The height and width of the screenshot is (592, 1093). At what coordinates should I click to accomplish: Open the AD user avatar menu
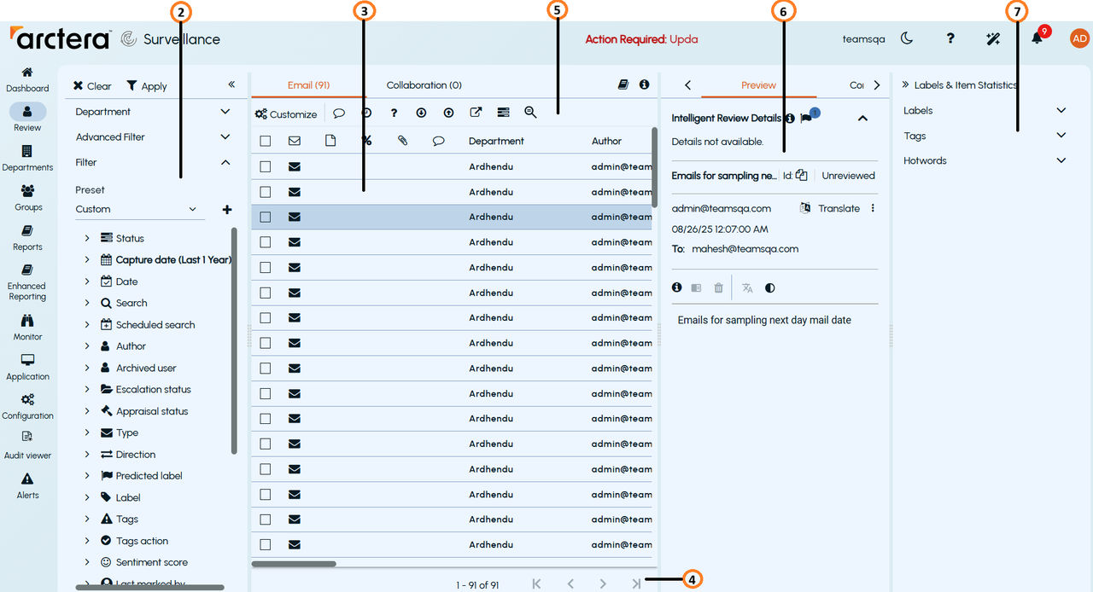click(1079, 38)
